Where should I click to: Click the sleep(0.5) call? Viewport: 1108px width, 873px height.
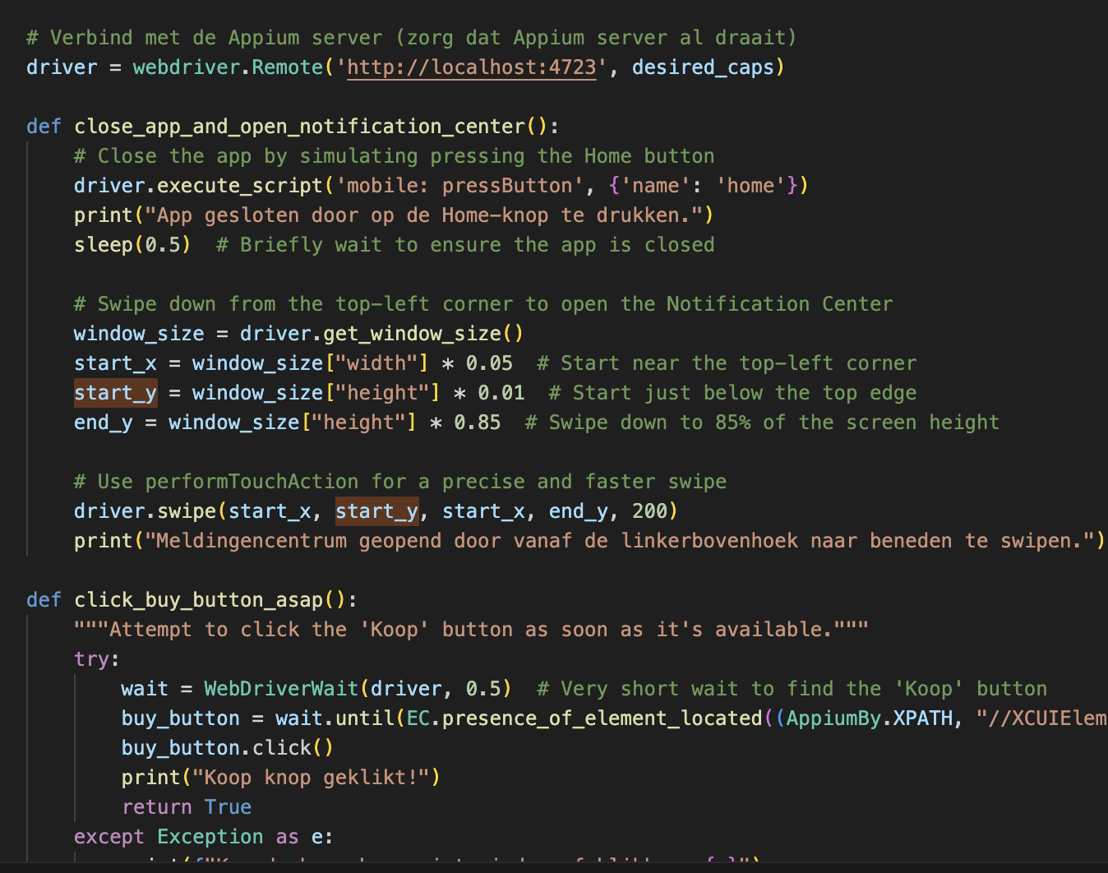[x=132, y=244]
